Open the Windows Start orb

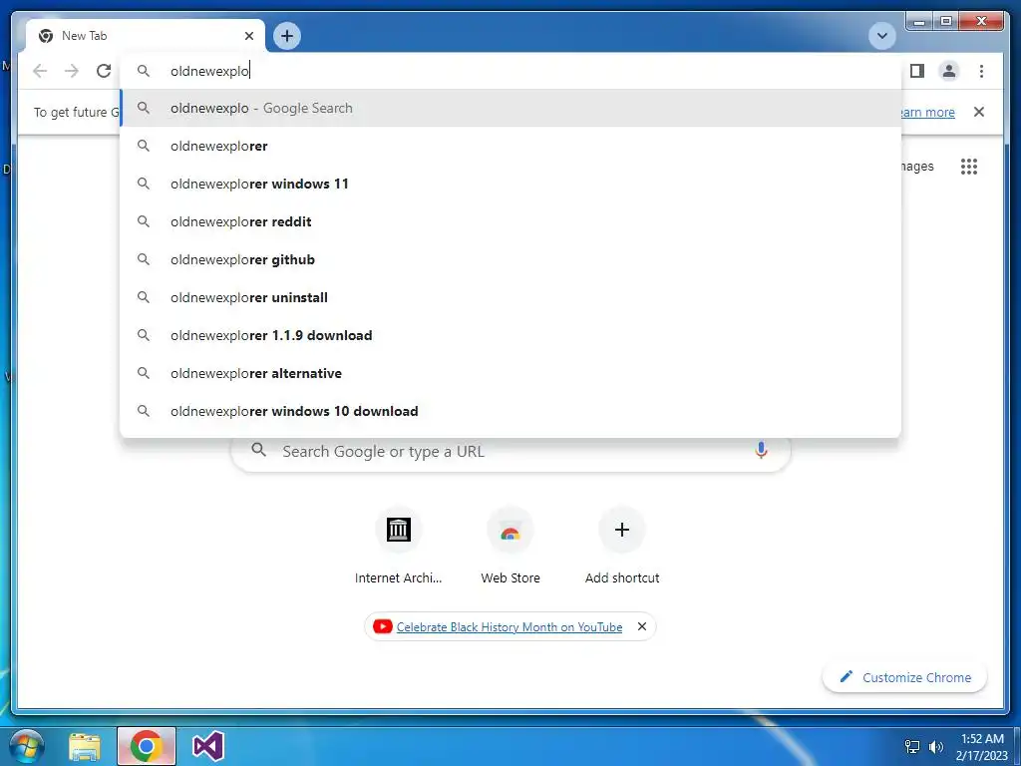pos(27,746)
